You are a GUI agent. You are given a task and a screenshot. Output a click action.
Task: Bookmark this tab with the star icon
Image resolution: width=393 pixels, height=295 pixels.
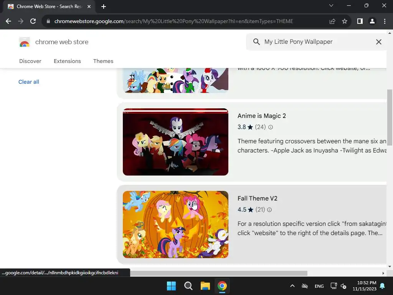tap(345, 22)
